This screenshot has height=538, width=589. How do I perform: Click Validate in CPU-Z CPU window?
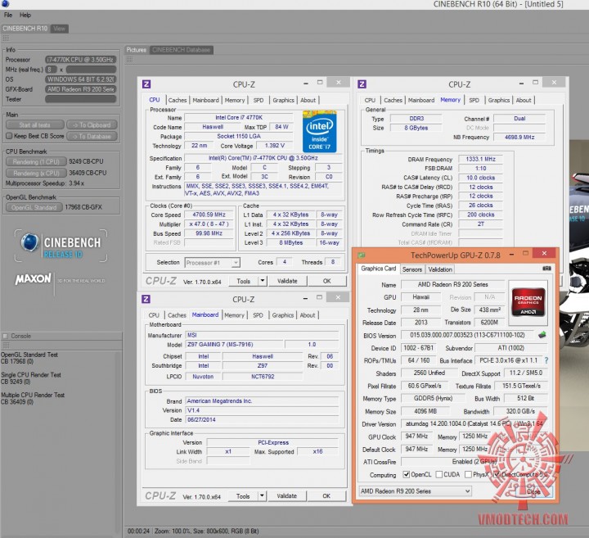(x=287, y=281)
